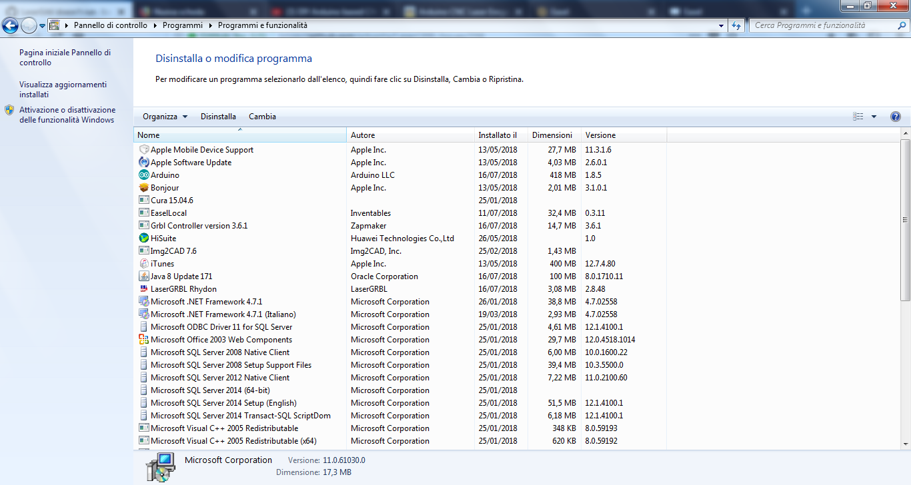Sort list by Dimensioni column header

[554, 135]
